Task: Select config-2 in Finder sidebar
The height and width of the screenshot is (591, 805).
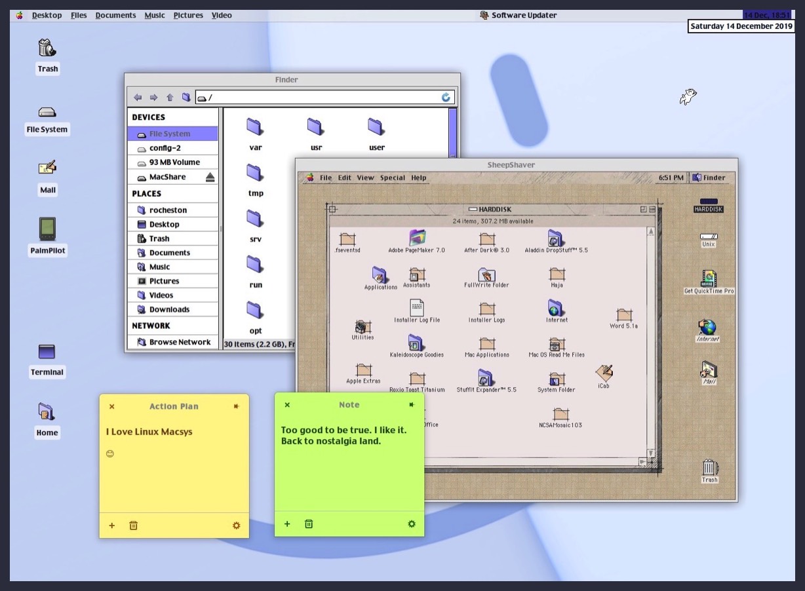Action: click(x=173, y=148)
